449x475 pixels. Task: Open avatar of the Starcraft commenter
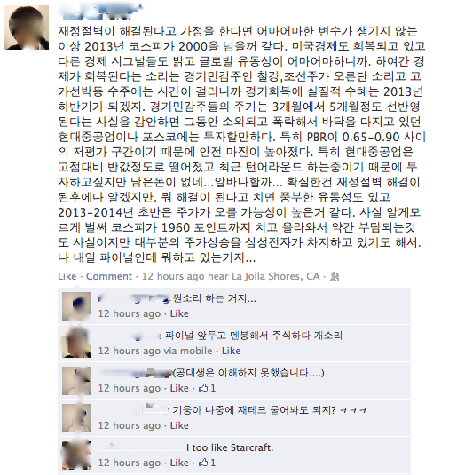tap(76, 455)
